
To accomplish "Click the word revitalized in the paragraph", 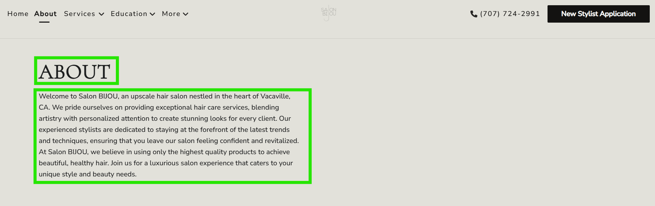I will tap(281, 141).
